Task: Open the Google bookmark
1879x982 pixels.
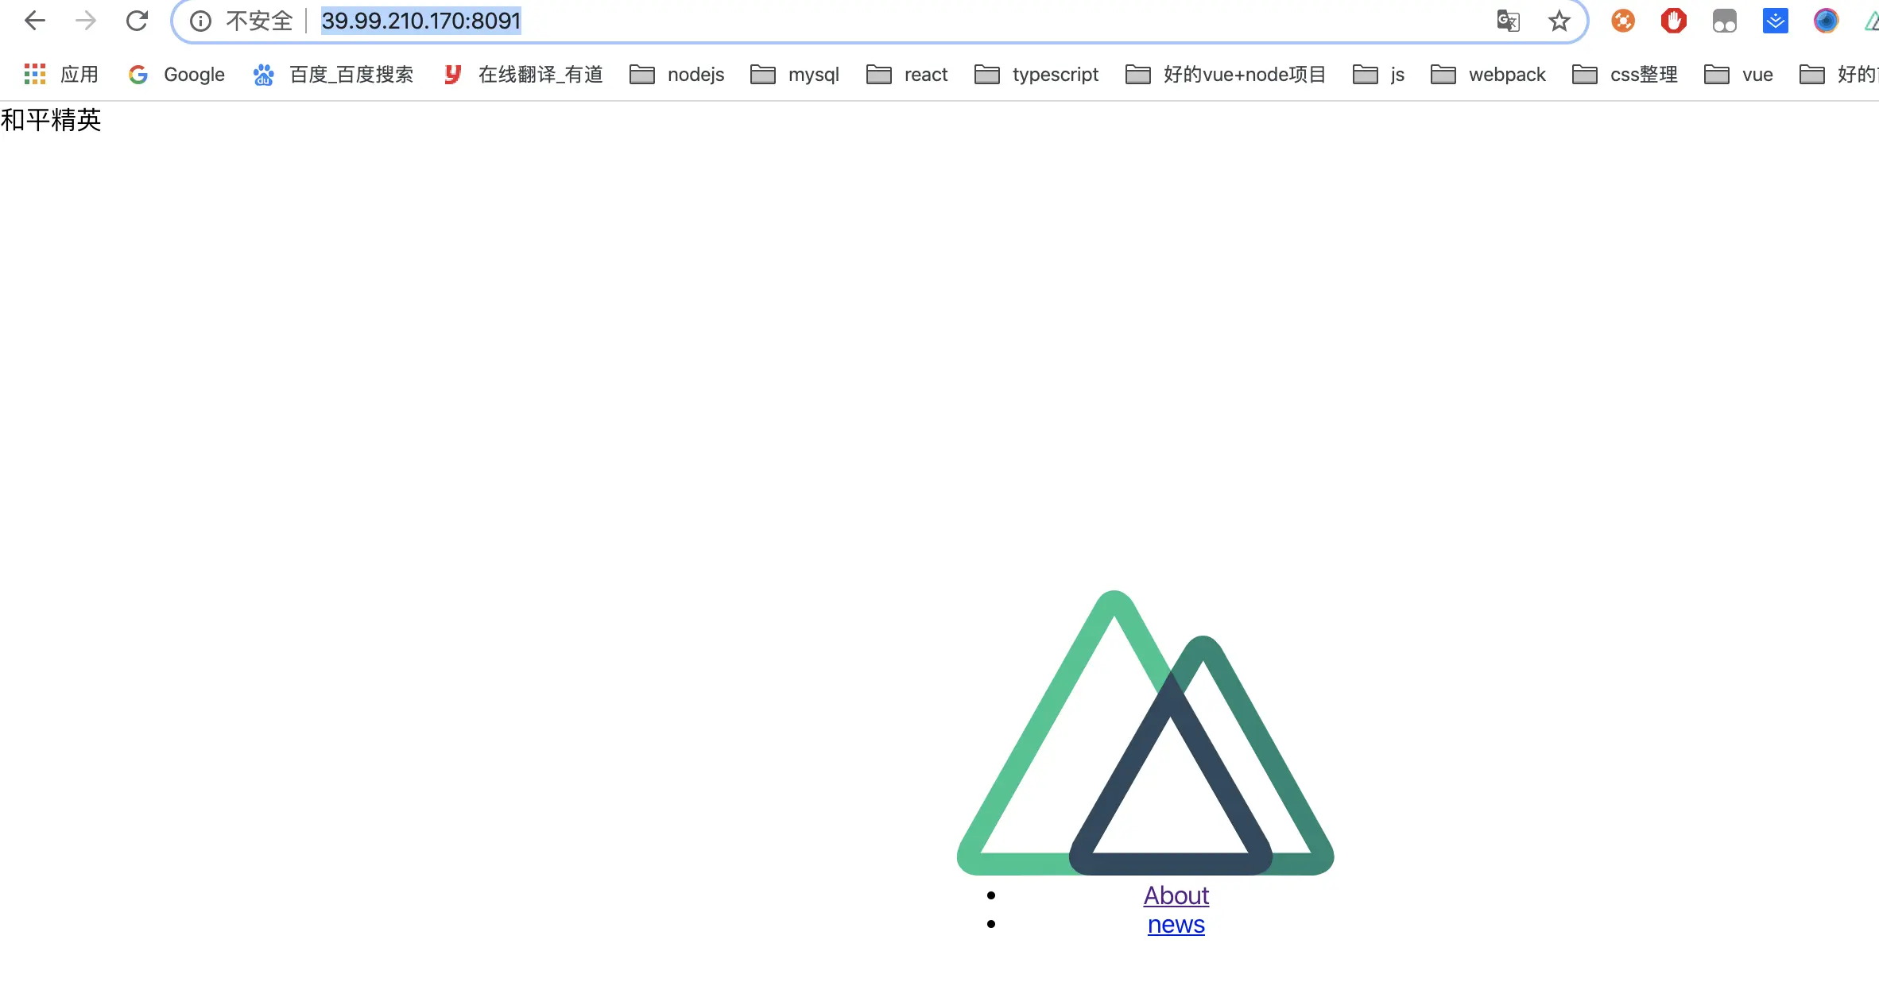Action: pyautogui.click(x=176, y=75)
